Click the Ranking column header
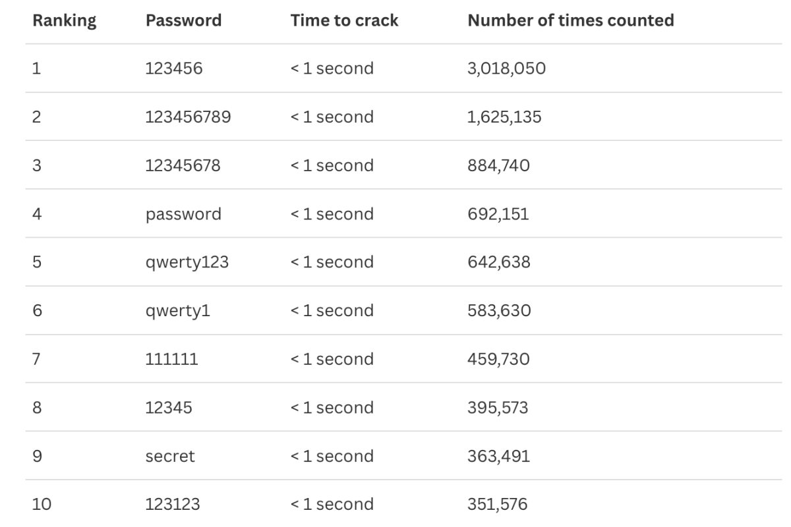This screenshot has height=527, width=791. 65,20
